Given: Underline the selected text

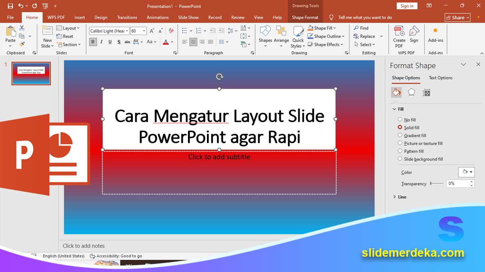Looking at the screenshot, I should 110,42.
